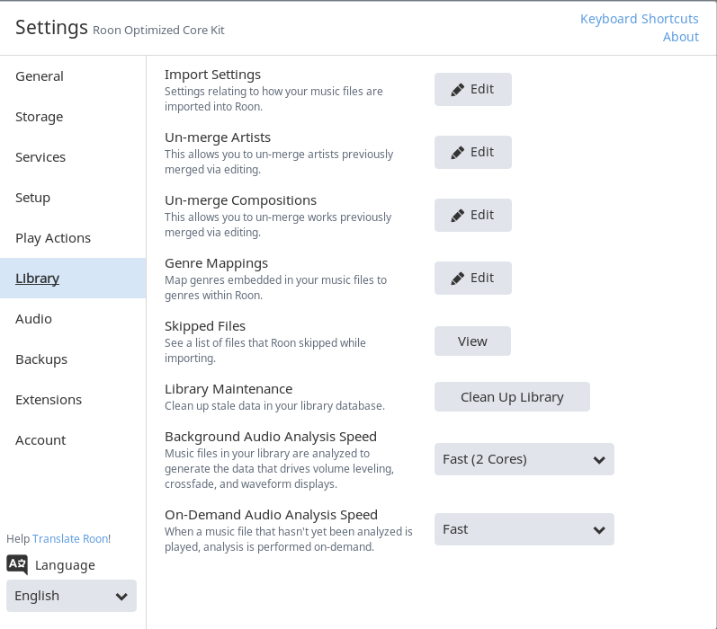Select the Account tab in sidebar
The image size is (717, 629).
click(40, 440)
